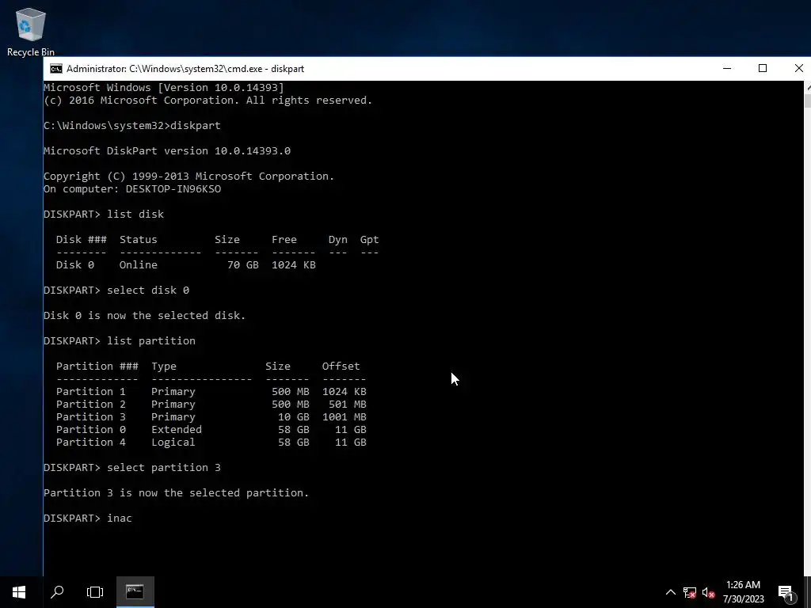811x608 pixels.
Task: Click the 'C:\Windows\system32>diskpart' command line
Action: coord(132,126)
